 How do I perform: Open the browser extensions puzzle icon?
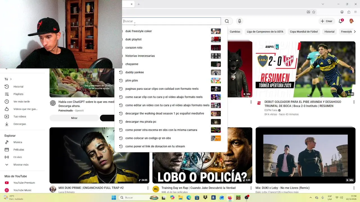coord(349,12)
